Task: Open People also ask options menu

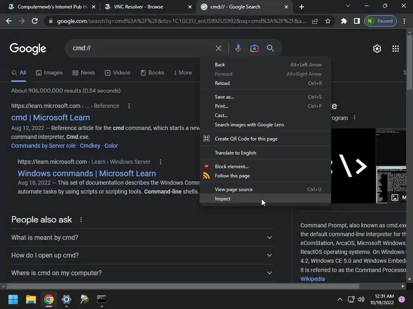Action: [x=81, y=220]
